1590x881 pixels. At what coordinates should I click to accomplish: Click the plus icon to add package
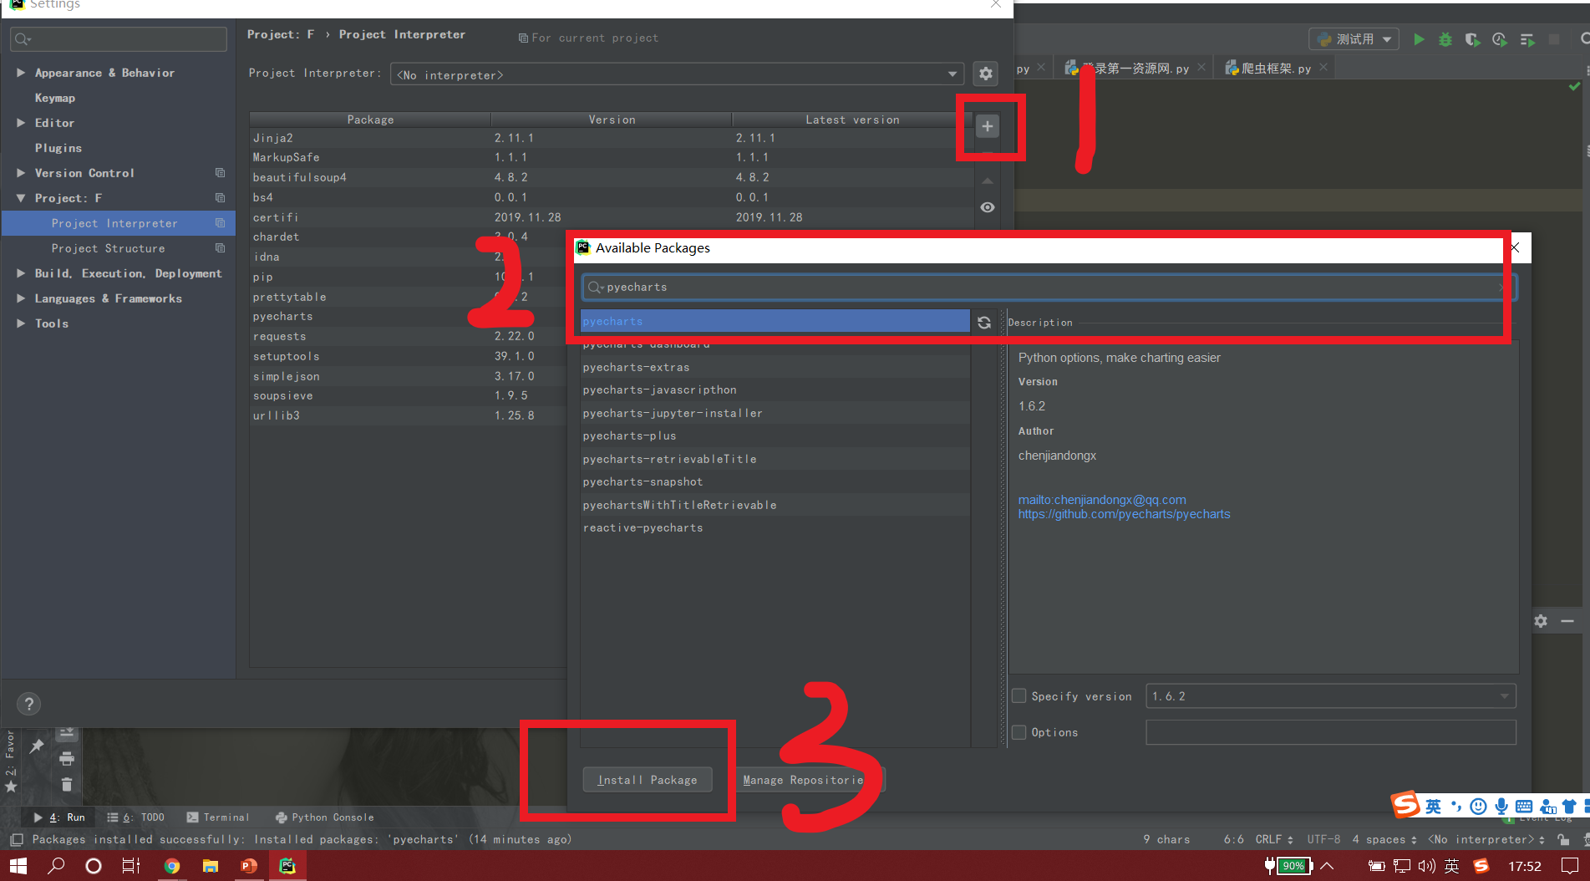[987, 126]
